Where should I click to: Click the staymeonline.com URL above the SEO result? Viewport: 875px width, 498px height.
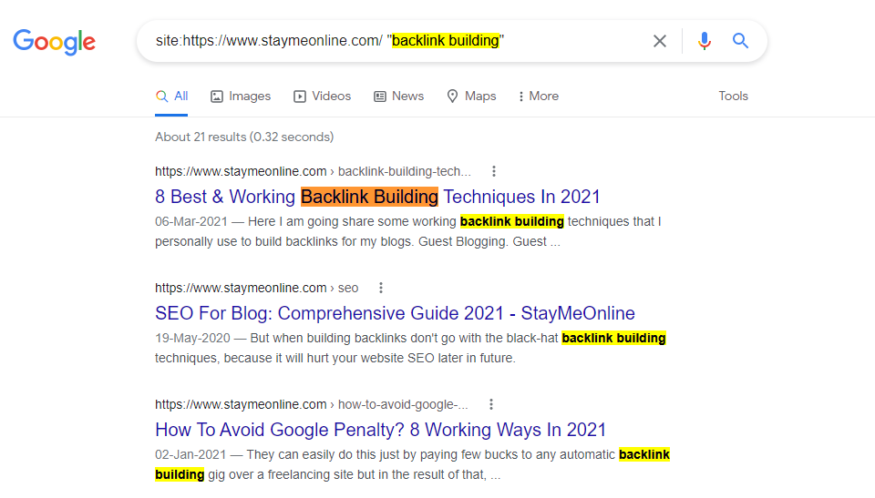241,288
